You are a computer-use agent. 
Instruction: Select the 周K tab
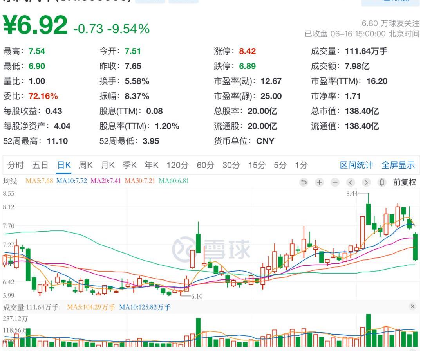coord(85,165)
